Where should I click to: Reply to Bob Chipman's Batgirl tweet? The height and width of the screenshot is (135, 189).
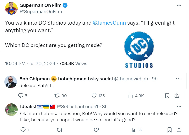click(x=21, y=96)
